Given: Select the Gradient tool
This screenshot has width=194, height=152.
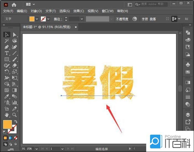Looking at the screenshot, I should click(15, 90).
